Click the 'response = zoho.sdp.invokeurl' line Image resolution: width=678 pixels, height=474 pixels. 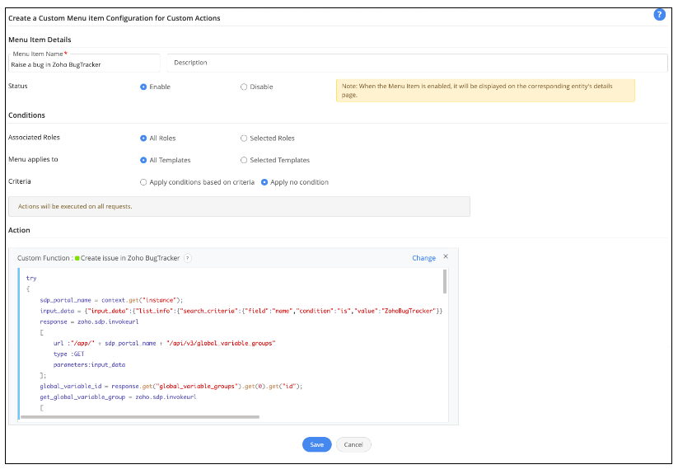click(x=89, y=321)
